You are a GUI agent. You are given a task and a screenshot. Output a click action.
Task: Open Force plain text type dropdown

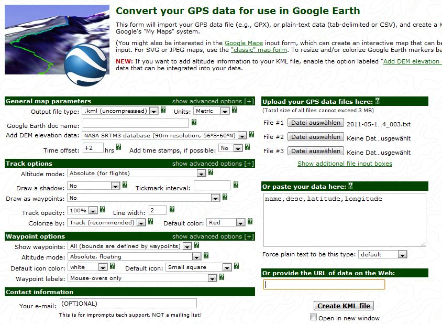click(382, 255)
